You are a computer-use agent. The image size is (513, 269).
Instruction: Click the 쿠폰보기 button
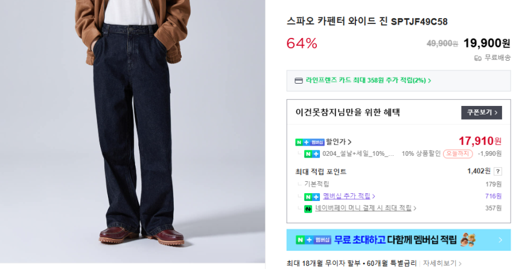(482, 113)
